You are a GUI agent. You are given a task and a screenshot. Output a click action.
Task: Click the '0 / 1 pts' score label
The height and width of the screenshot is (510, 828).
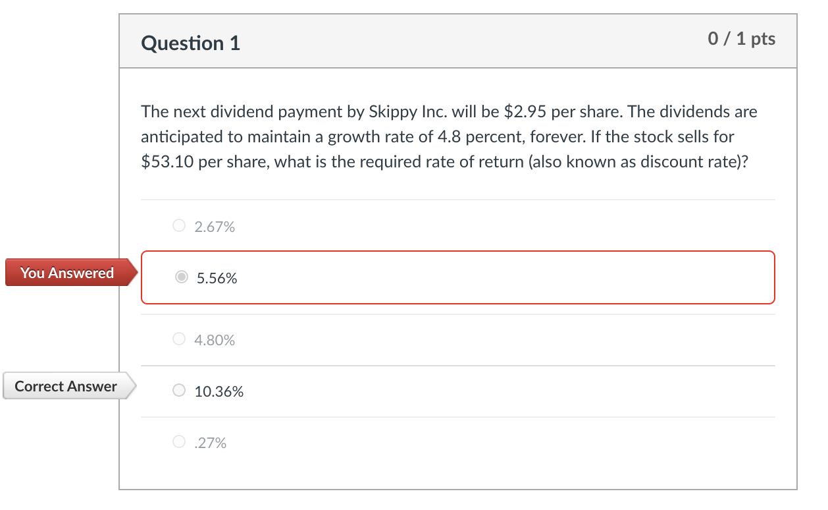(741, 38)
